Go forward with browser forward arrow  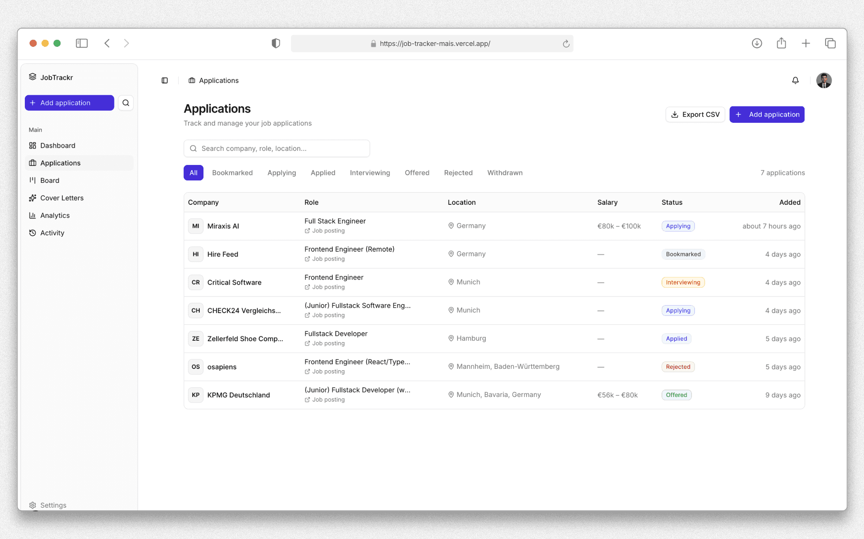coord(126,43)
